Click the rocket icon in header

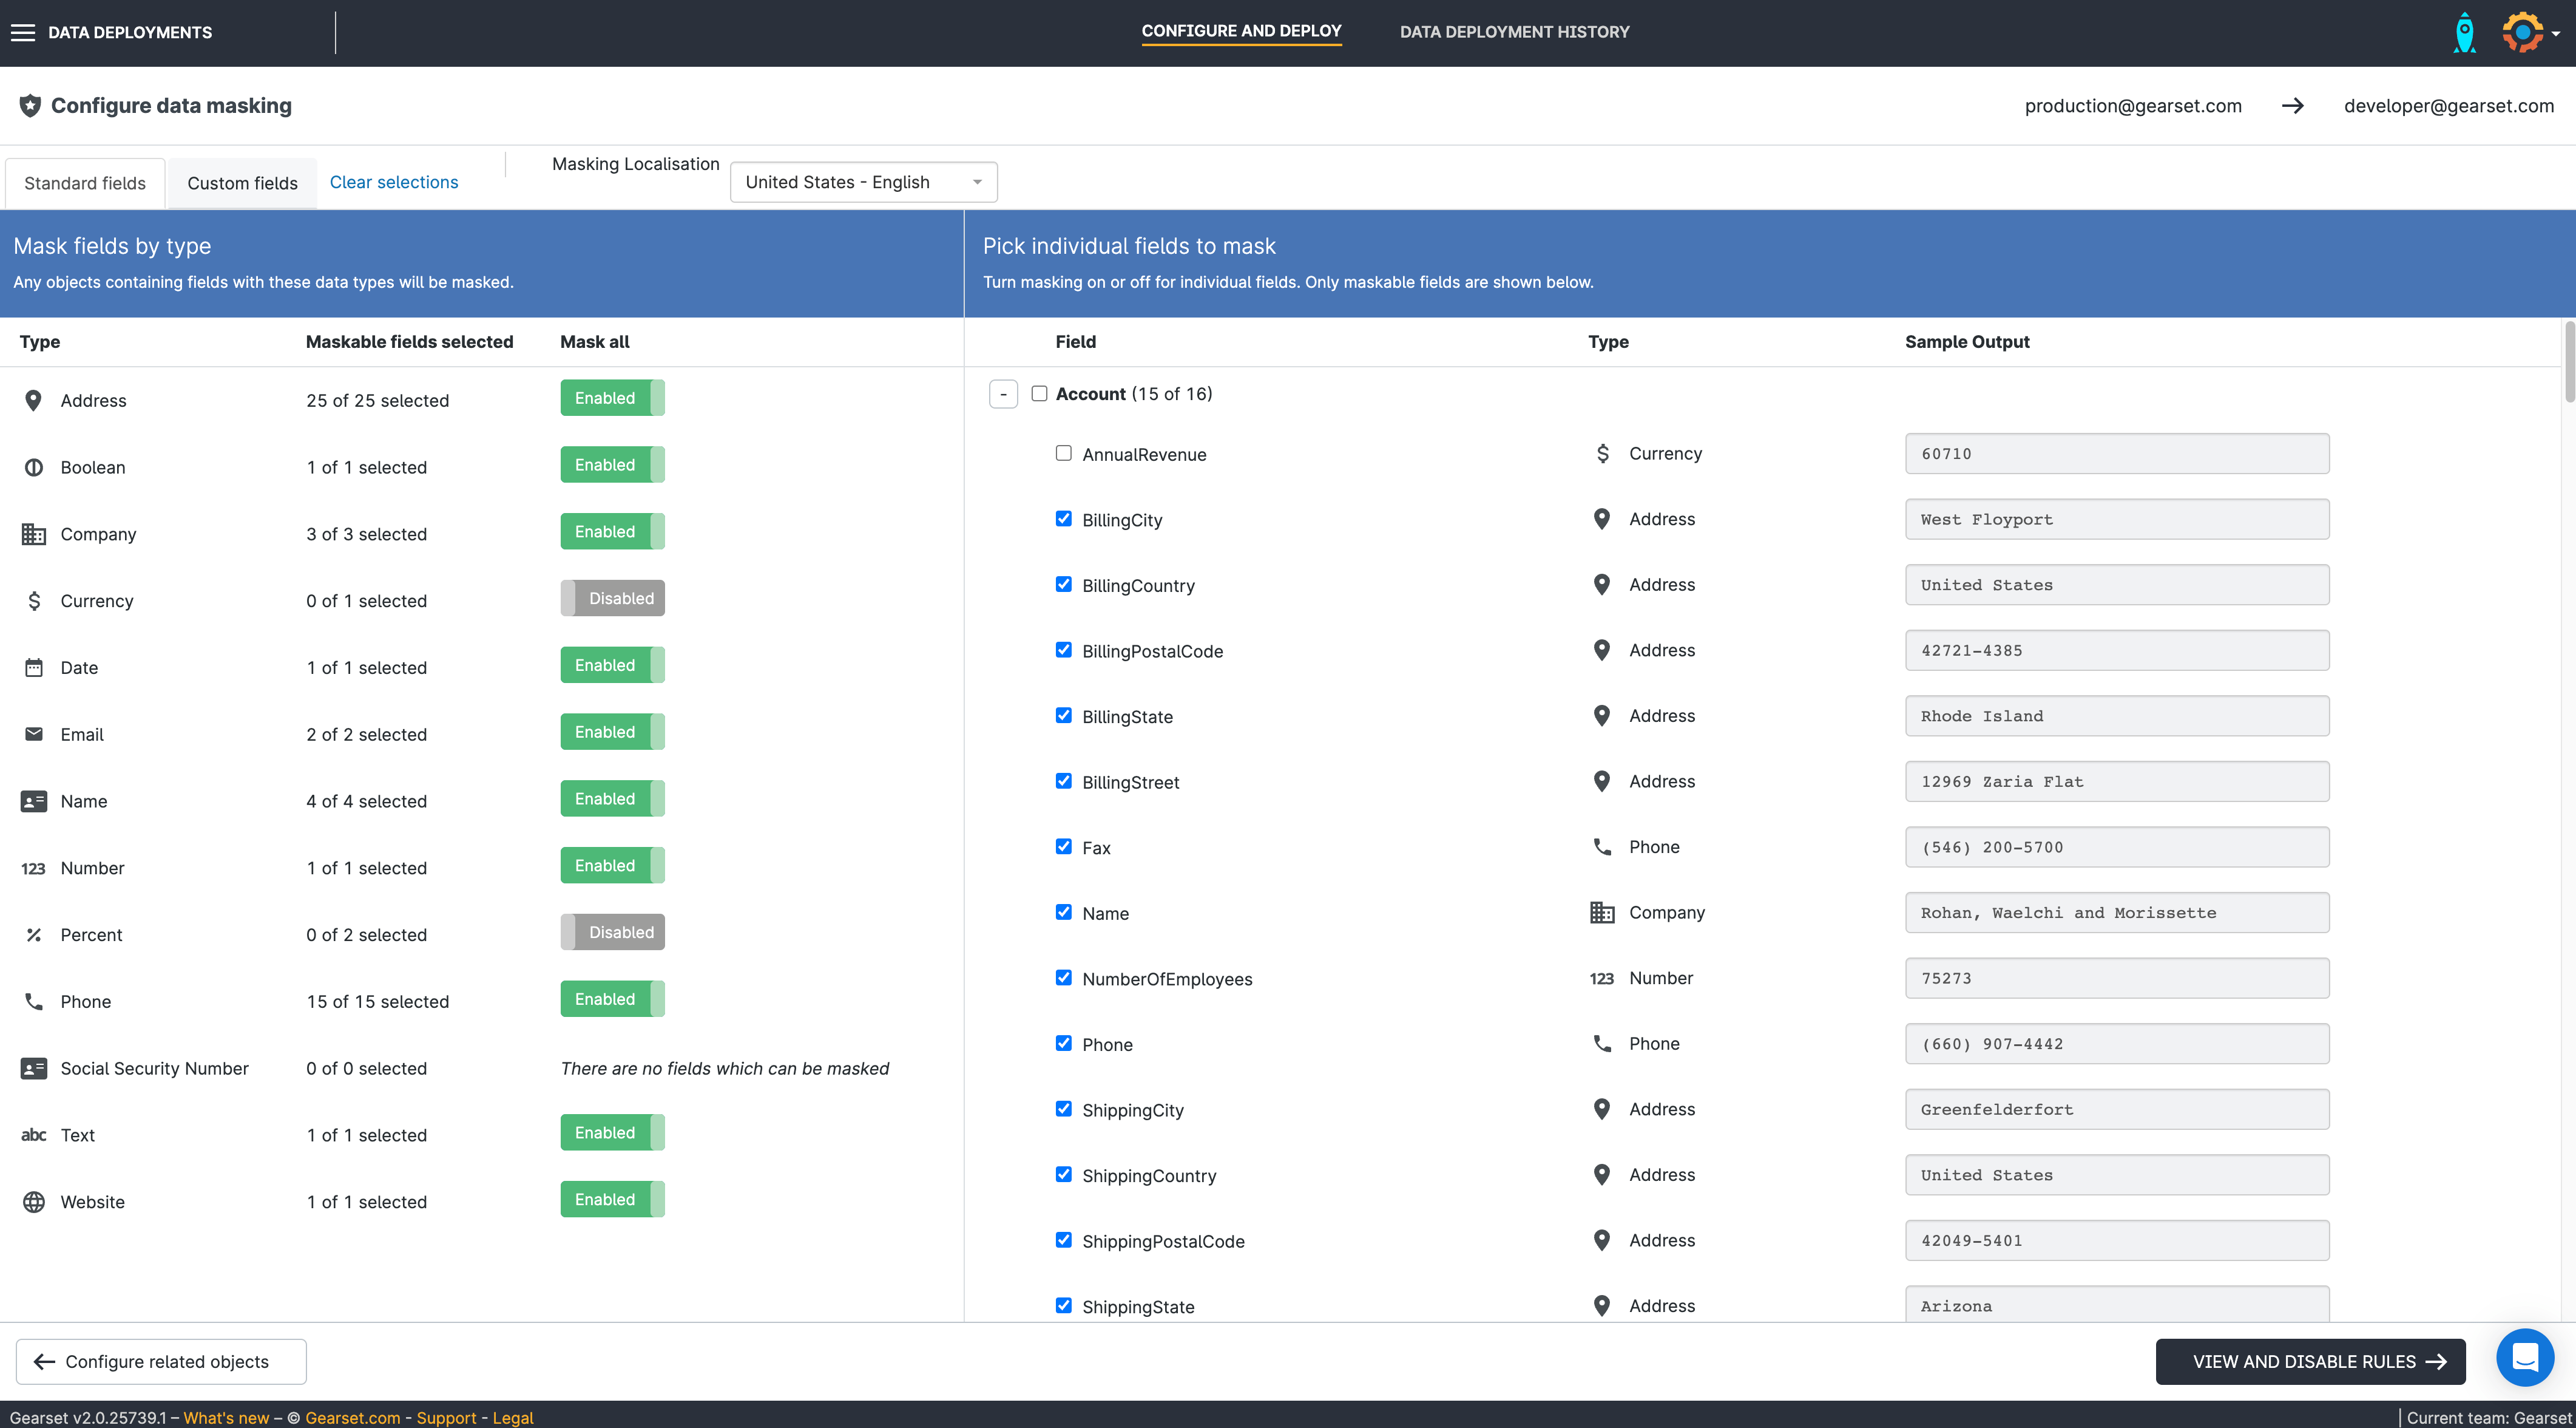(2464, 32)
